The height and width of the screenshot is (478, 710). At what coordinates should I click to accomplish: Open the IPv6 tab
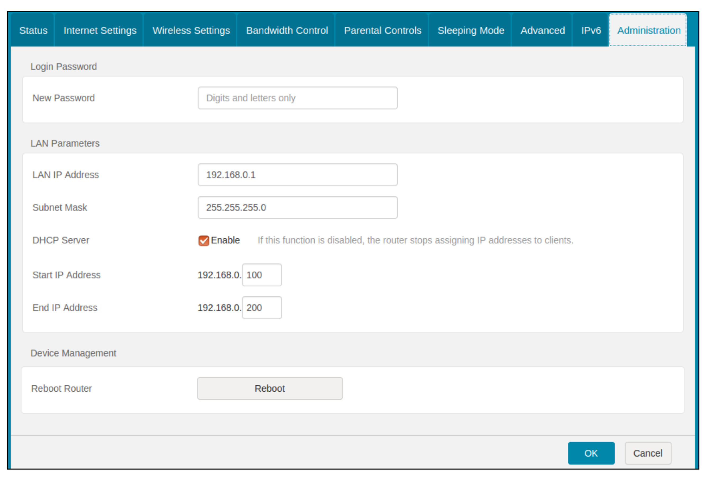[591, 30]
